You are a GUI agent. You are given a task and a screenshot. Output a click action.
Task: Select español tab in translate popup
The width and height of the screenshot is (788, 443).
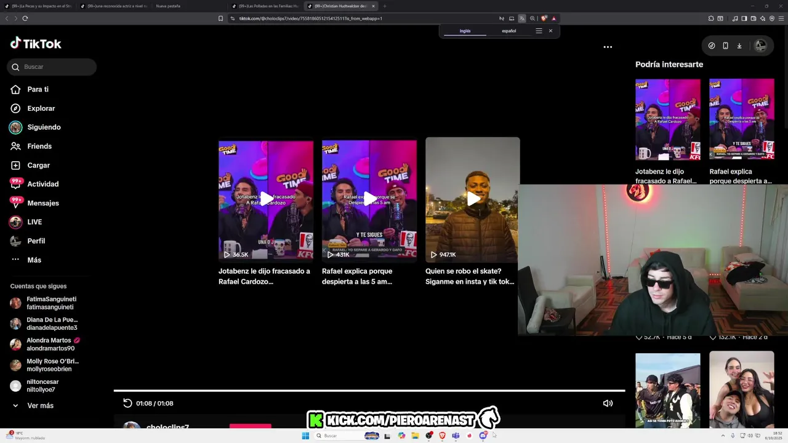click(509, 31)
